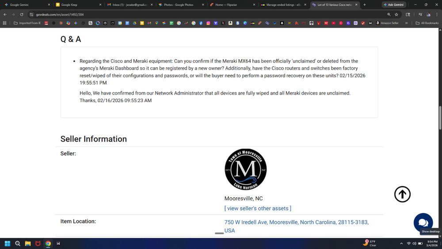The width and height of the screenshot is (442, 249).
Task: Click the 'Item Location:' label
Action: click(78, 222)
